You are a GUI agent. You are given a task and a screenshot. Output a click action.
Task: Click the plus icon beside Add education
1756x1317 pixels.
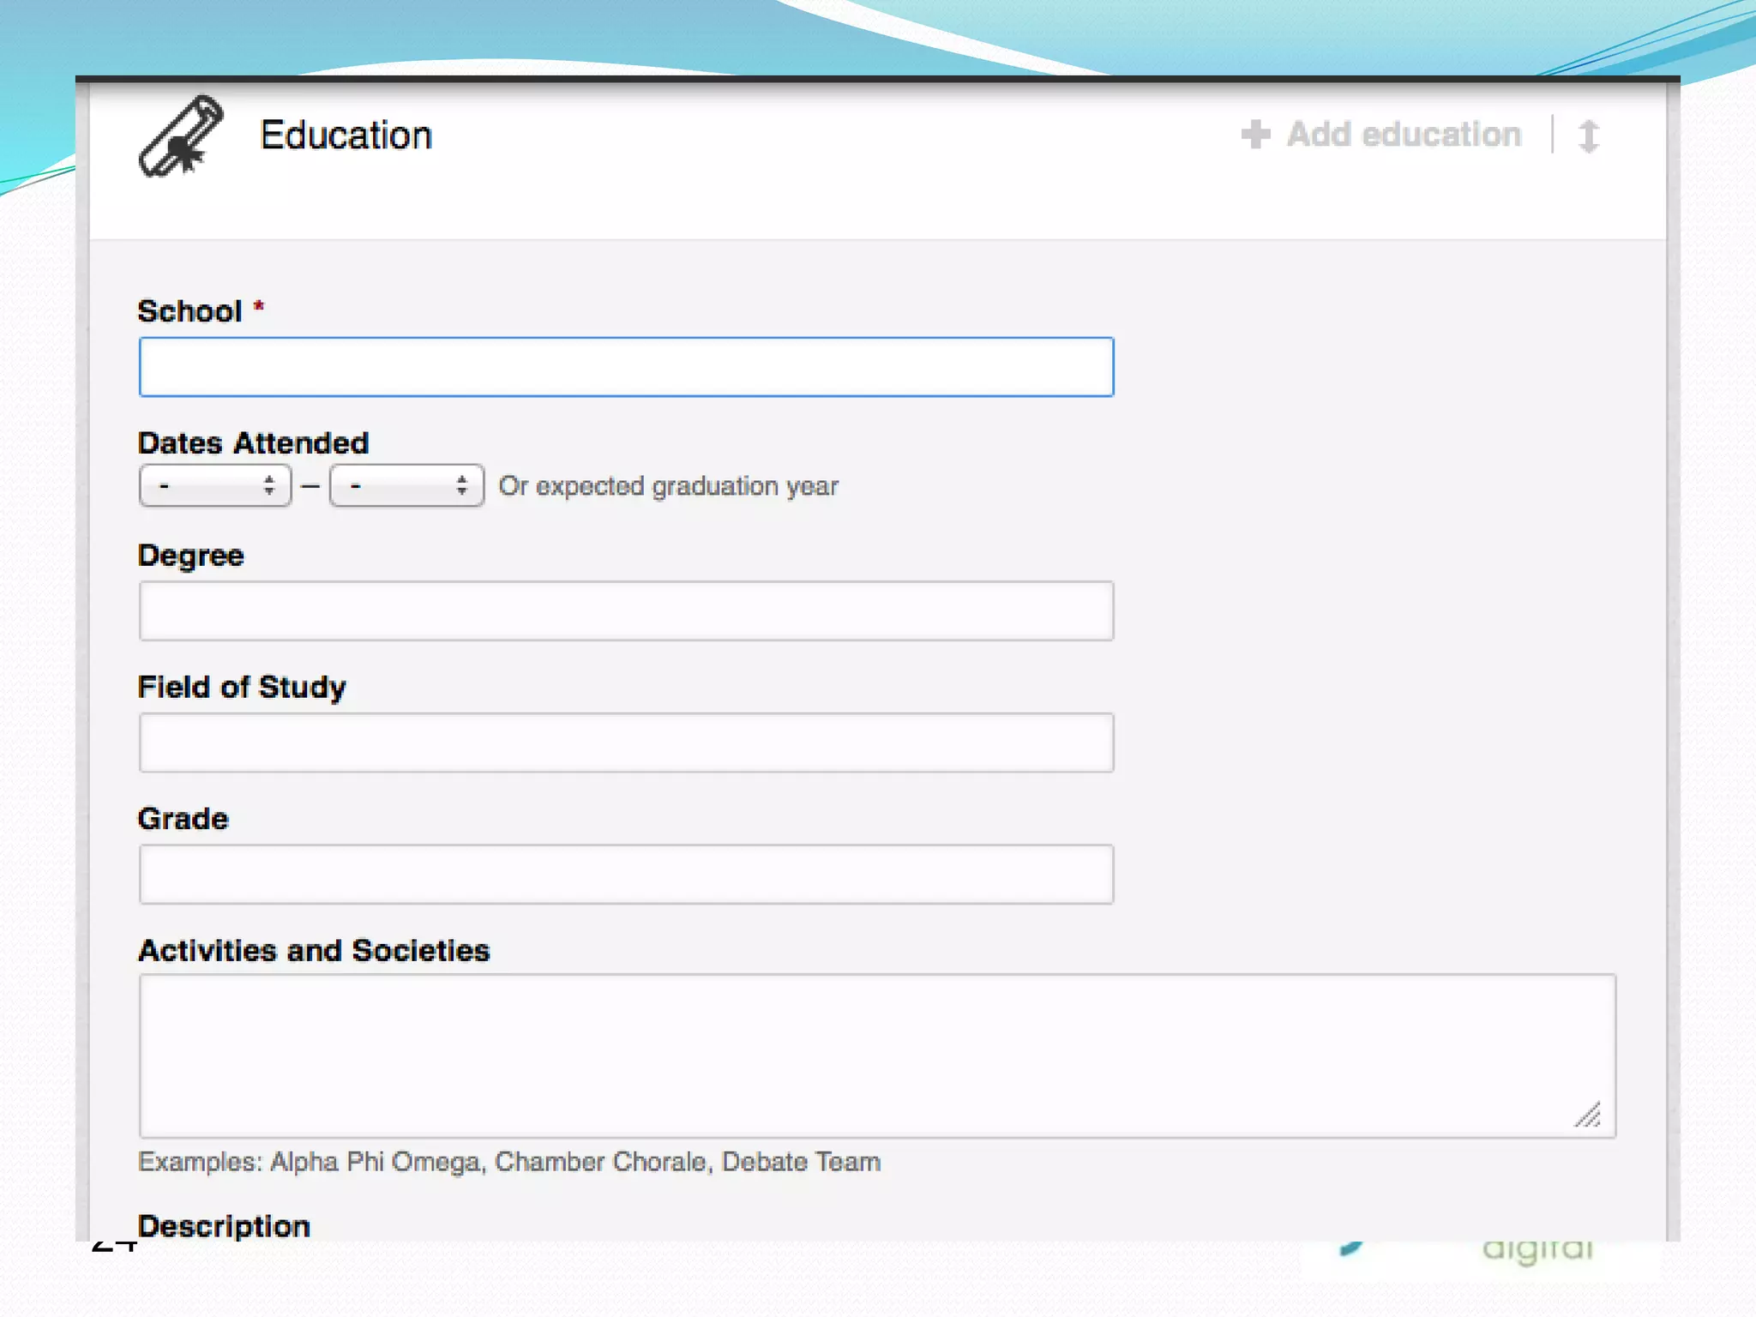pyautogui.click(x=1255, y=135)
